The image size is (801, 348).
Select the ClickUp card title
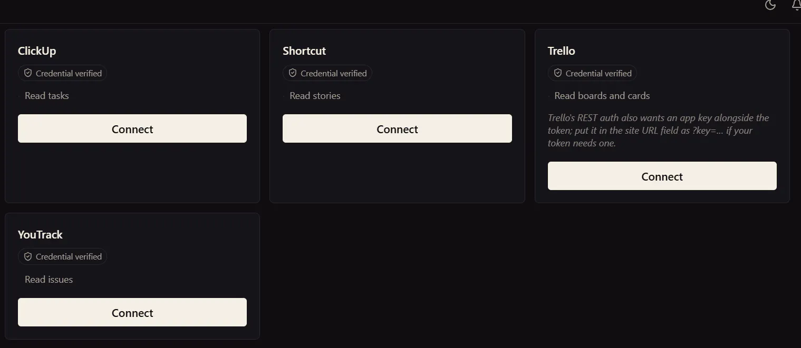37,51
